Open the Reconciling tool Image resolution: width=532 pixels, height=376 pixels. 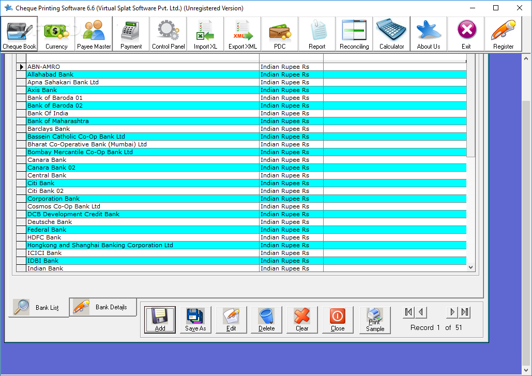coord(354,34)
